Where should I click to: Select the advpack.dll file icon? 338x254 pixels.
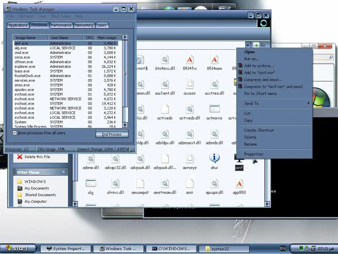coord(140,159)
